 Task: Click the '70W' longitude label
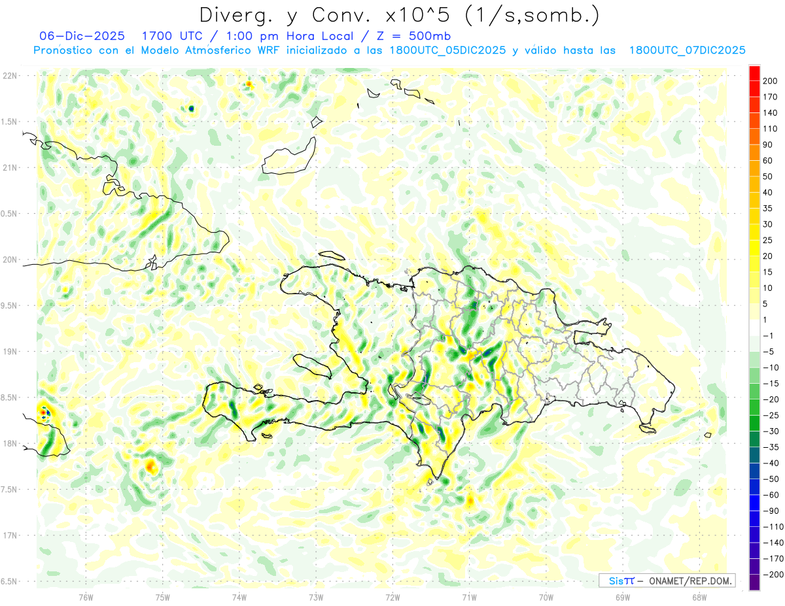pyautogui.click(x=546, y=598)
